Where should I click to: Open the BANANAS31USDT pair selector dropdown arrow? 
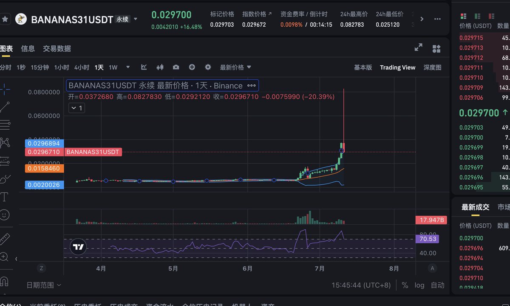pyautogui.click(x=136, y=19)
